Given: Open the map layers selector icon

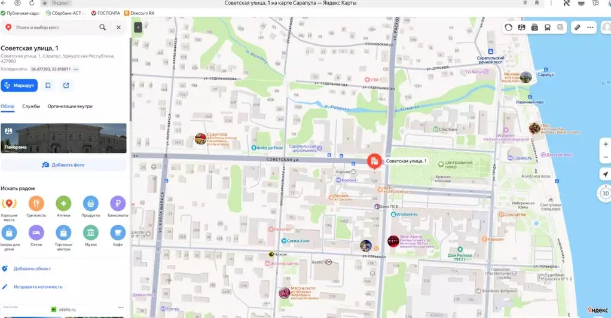Looking at the screenshot, I should point(560,27).
